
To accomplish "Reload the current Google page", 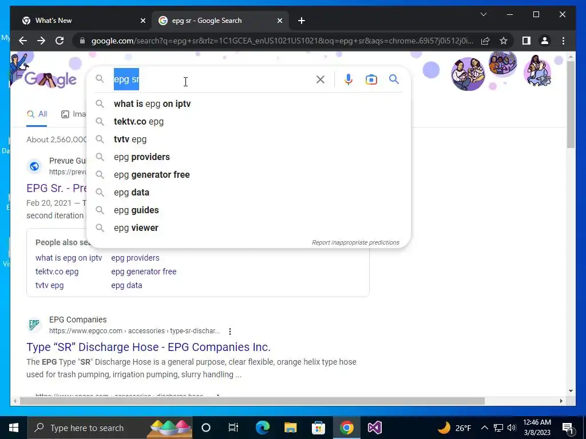I will point(60,41).
